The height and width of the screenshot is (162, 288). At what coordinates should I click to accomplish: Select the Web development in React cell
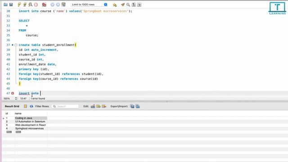(x=31, y=125)
